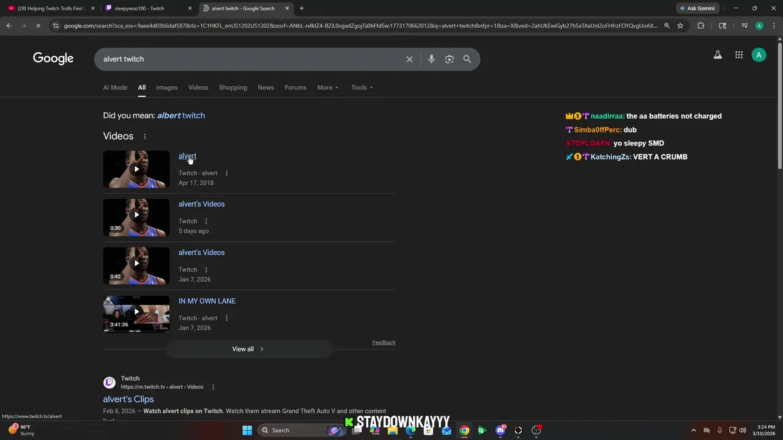Expand the More search filter dropdown

[x=327, y=87]
